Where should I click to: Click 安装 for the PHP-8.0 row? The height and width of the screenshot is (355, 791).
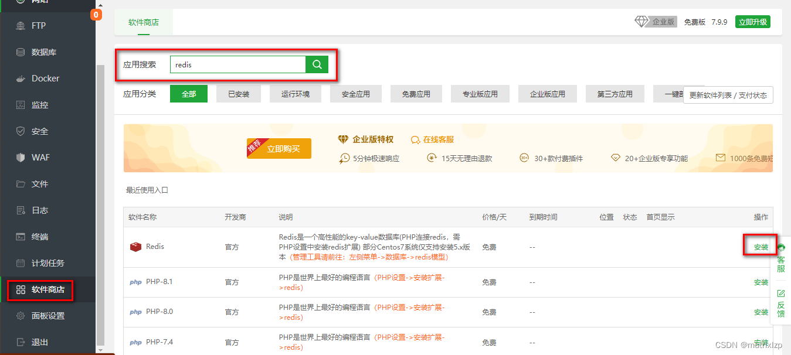pyautogui.click(x=761, y=312)
